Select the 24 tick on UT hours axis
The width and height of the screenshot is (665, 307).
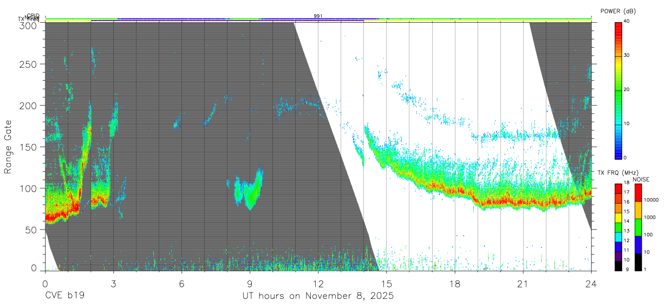coord(591,283)
